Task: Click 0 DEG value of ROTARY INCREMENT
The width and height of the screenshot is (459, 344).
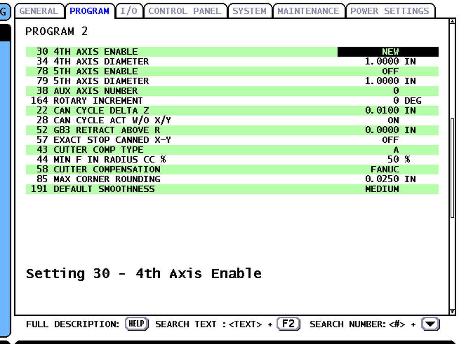Action: (407, 101)
